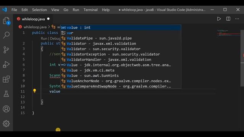Open Manage gear settings menu

pyautogui.click(x=6, y=124)
